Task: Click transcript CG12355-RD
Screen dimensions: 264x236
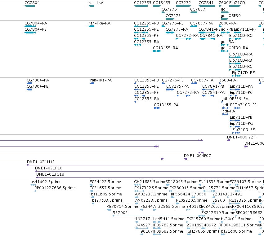Action: click(x=146, y=23)
